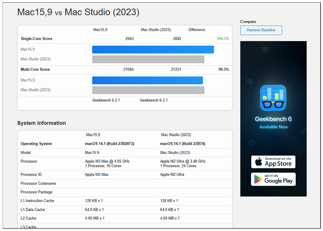
Task: Click the page title Mac15,9 vs Mac Studio (2023)
Action: 78,12
